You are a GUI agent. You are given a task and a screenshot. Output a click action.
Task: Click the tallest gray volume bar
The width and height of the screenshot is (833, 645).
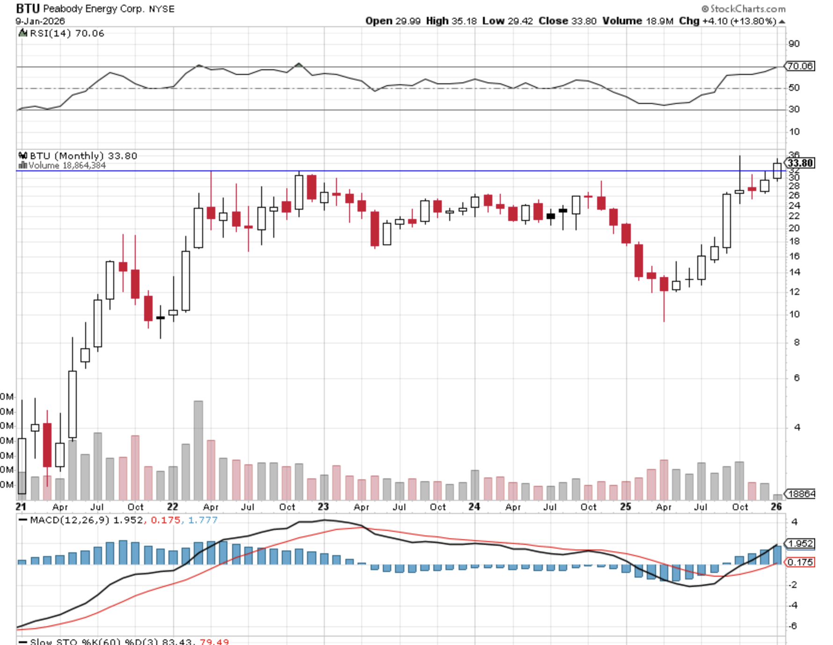198,449
